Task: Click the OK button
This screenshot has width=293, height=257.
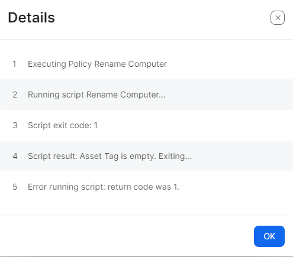Action: click(x=269, y=236)
